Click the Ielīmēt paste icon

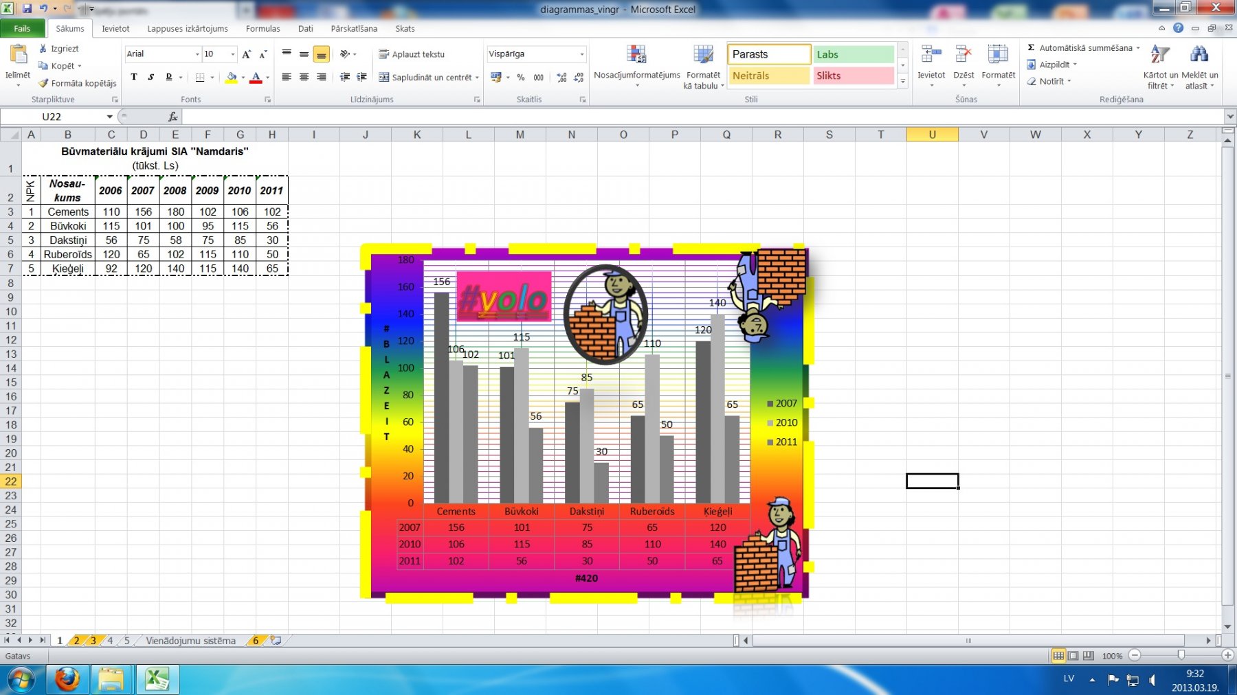click(x=18, y=55)
